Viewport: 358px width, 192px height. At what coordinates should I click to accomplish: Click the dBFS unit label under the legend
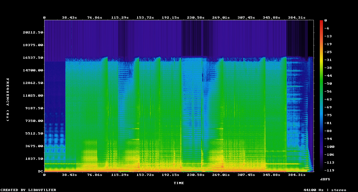325,179
